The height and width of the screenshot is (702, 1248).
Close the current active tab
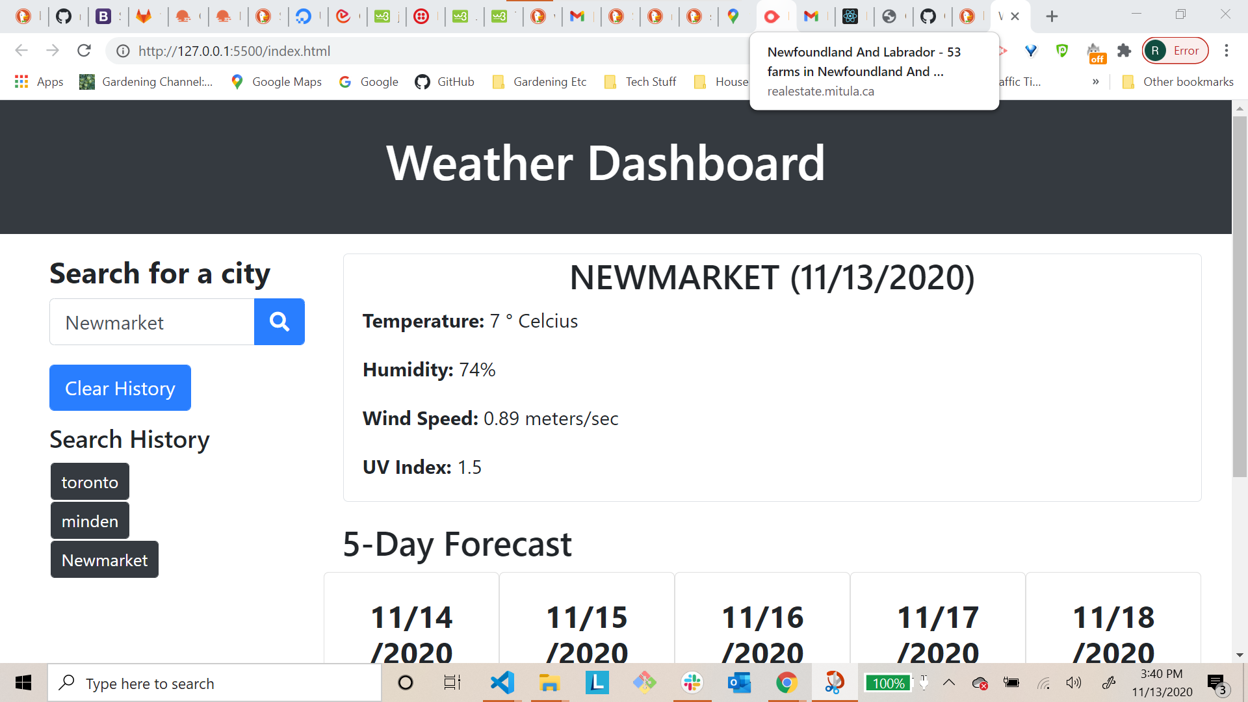1015,16
